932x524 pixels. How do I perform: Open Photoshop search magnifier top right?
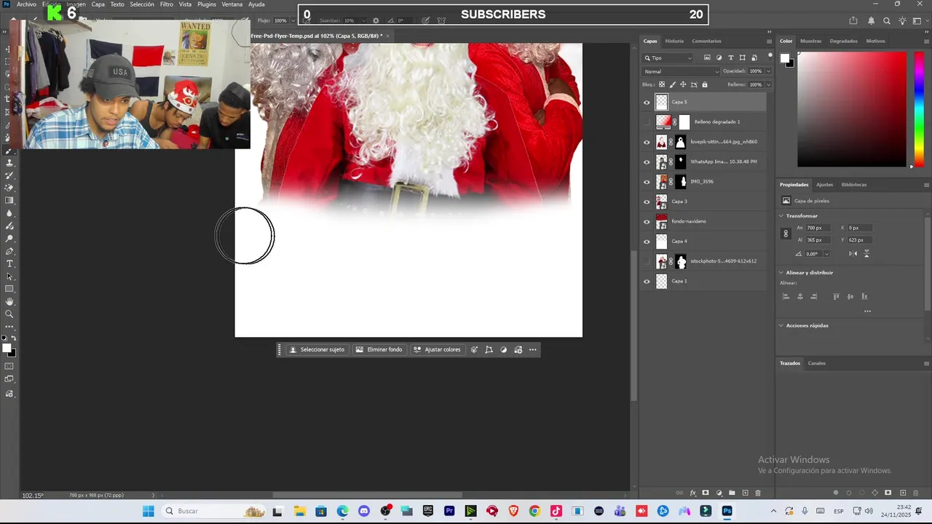pos(886,21)
